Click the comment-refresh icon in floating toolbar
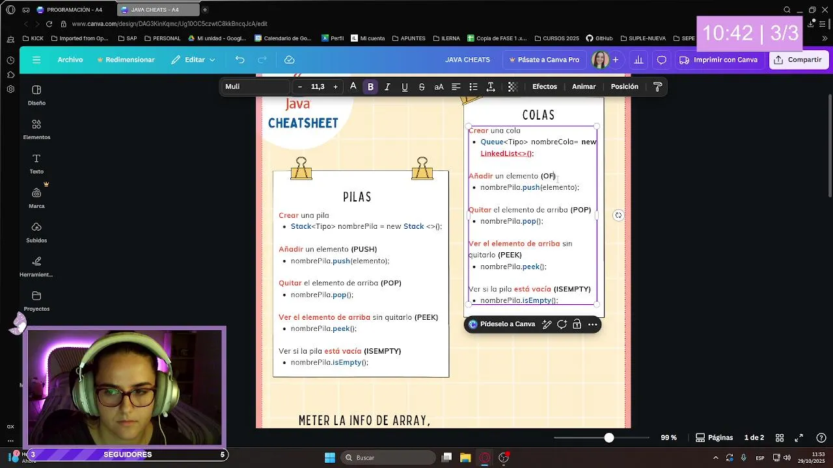The height and width of the screenshot is (468, 833). point(562,324)
